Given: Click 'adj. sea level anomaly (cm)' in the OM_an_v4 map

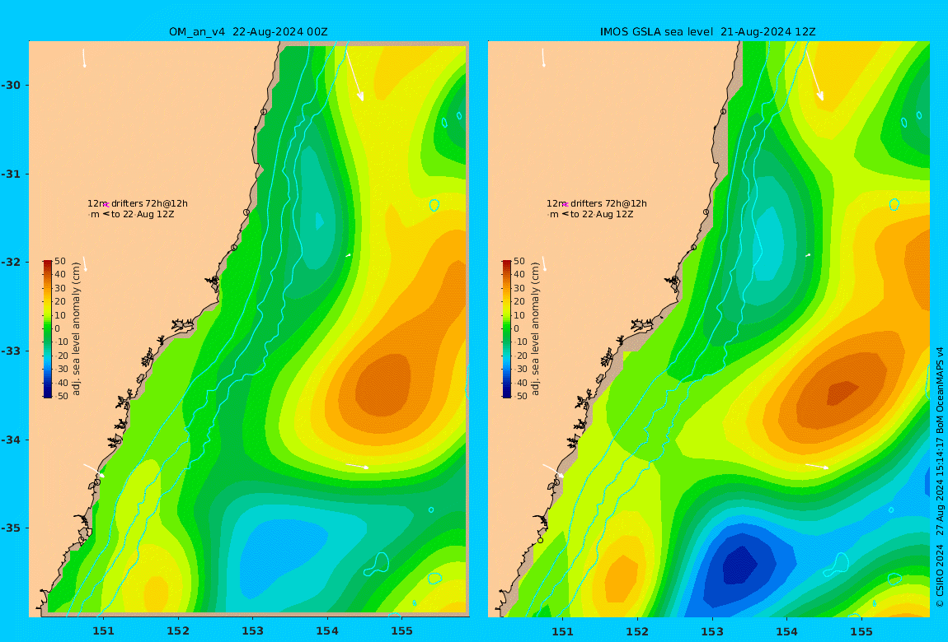Looking at the screenshot, I should point(76,329).
